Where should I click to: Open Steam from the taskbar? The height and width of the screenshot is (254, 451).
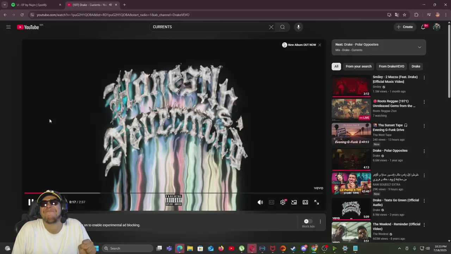[293, 248]
